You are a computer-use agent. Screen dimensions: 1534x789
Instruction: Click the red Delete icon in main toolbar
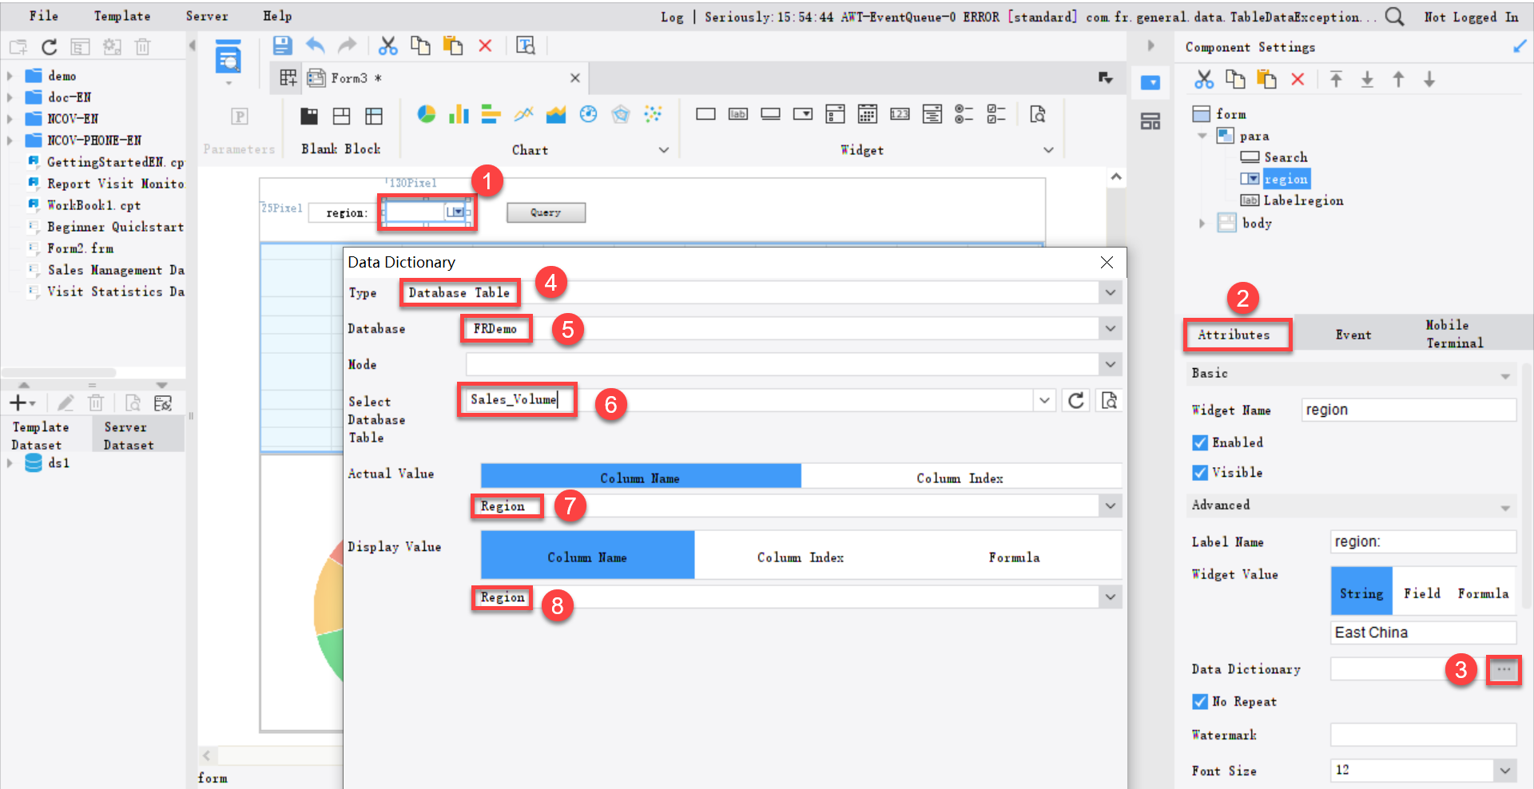[x=485, y=46]
